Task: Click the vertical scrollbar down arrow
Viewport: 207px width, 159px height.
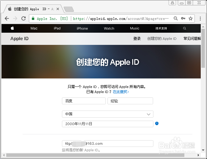Action: coord(203,150)
